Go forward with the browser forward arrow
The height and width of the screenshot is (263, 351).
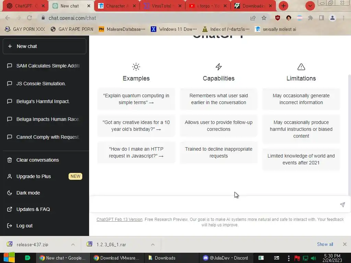tap(19, 18)
